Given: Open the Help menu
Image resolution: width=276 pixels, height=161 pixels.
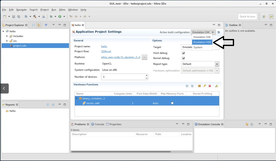Looking at the screenshot, I should point(83,10).
